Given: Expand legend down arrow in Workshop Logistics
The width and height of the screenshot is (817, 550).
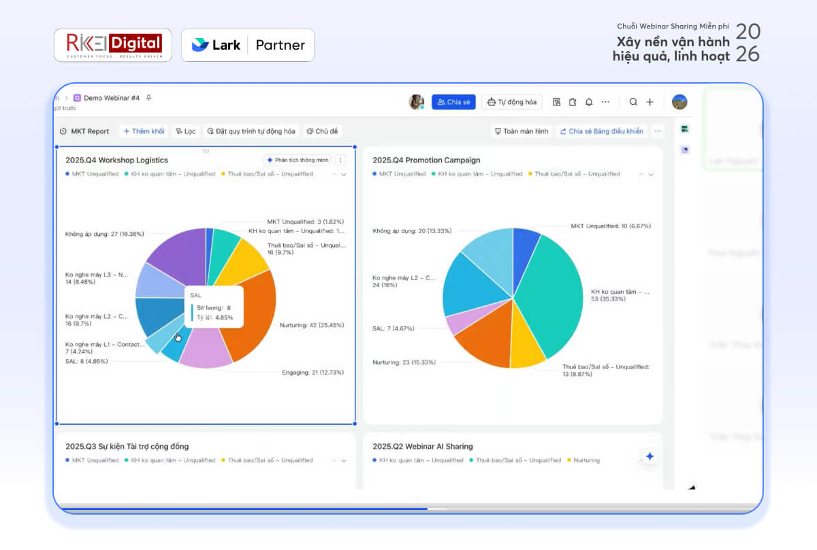Looking at the screenshot, I should click(x=344, y=175).
